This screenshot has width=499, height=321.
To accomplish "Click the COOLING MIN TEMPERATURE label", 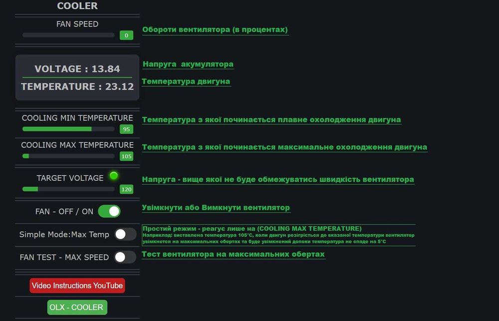I will pyautogui.click(x=77, y=118).
